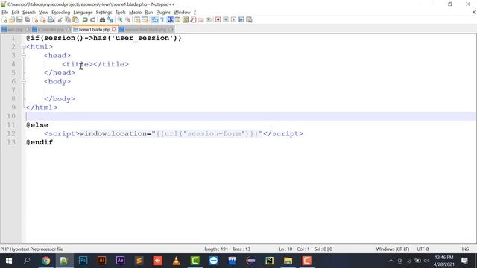Click the Windows (CR LF) status bar entry
The image size is (477, 268).
(393, 249)
